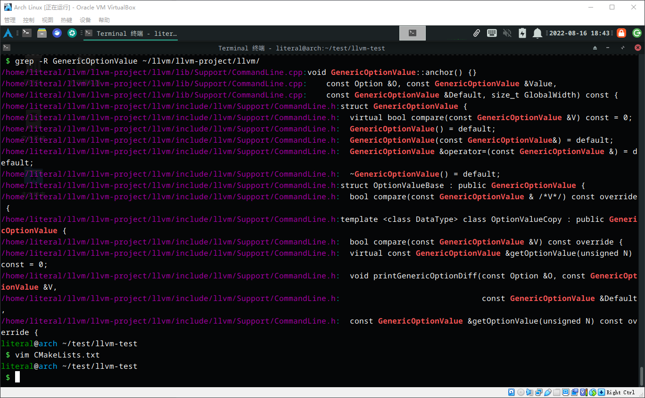Image resolution: width=645 pixels, height=398 pixels.
Task: Open the green camera shutter launcher
Action: pos(72,33)
